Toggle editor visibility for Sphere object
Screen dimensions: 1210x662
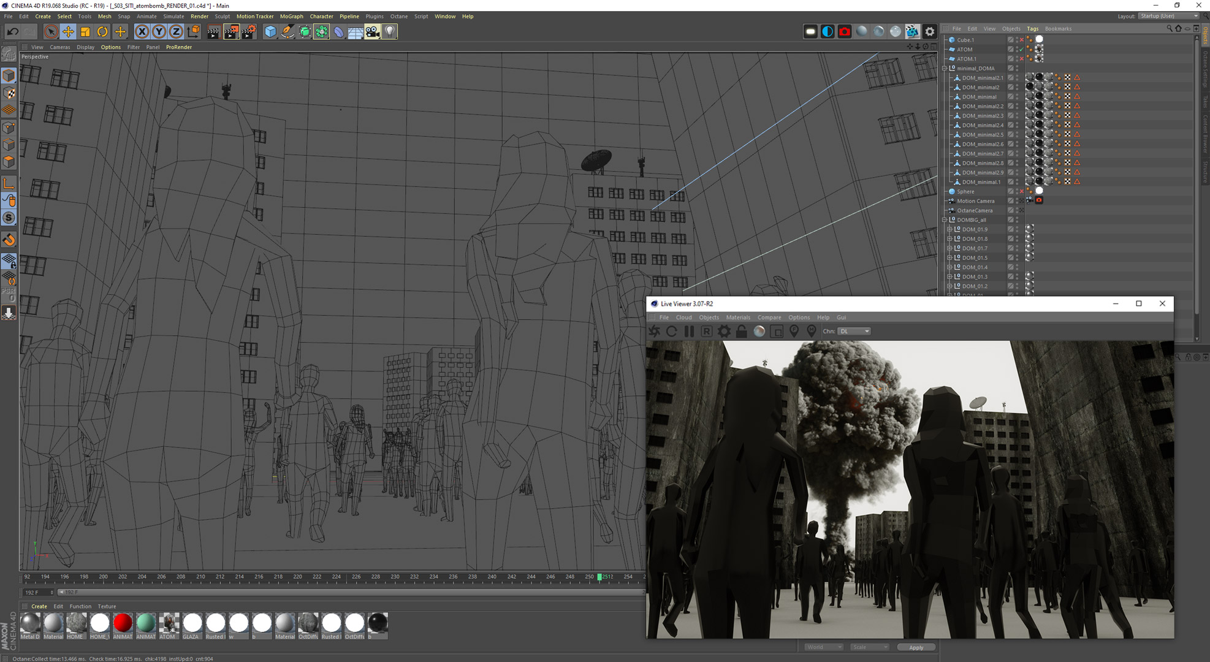click(x=1017, y=190)
